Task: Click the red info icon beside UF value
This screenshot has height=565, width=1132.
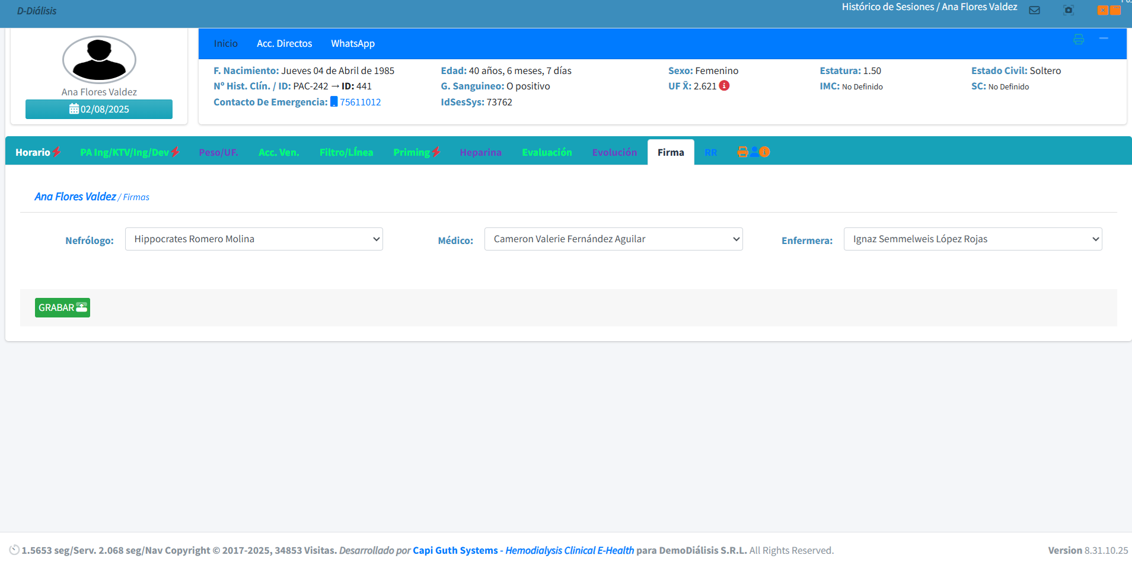Action: click(x=724, y=86)
